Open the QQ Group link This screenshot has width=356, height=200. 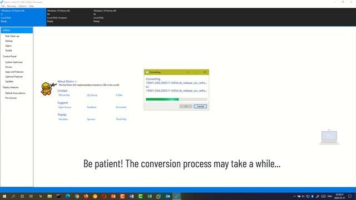click(x=92, y=95)
